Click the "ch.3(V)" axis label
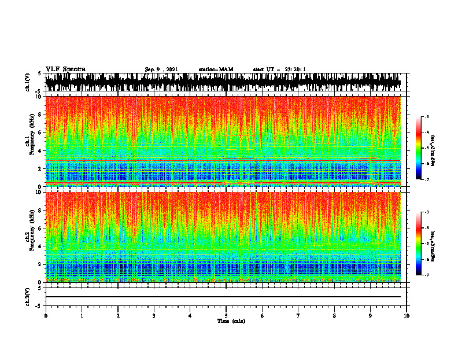 (28, 297)
